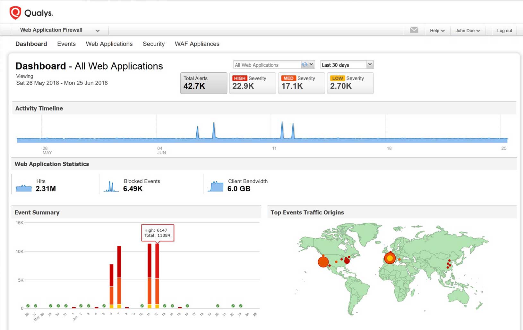The height and width of the screenshot is (330, 523).
Task: Expand the Web Application Firewall module dropdown
Action: click(98, 30)
